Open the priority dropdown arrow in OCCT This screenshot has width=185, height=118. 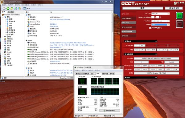point(169,25)
